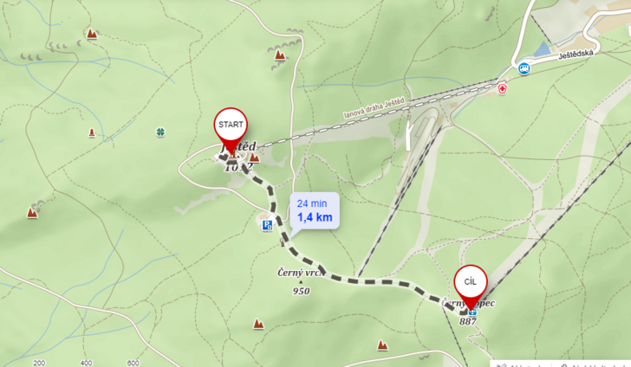Select the Ještědská street label
631x367 pixels.
[x=576, y=55]
